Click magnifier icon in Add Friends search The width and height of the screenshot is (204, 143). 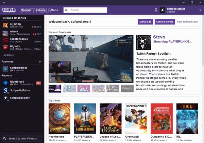tap(5, 139)
